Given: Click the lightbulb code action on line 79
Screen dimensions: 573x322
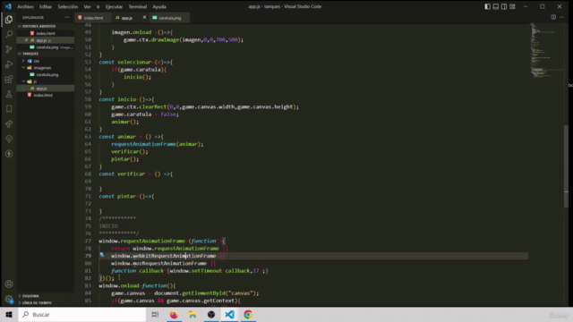Looking at the screenshot, I should (102, 255).
